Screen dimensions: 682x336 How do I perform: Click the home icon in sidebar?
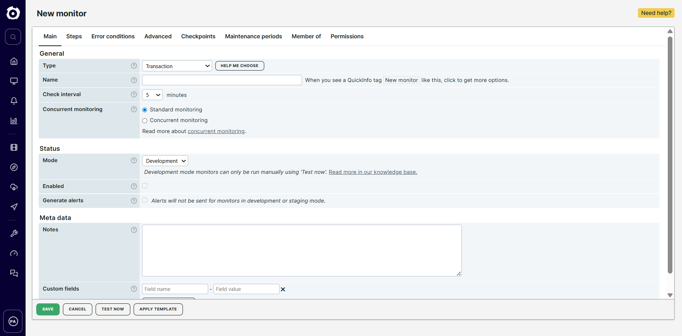tap(14, 61)
